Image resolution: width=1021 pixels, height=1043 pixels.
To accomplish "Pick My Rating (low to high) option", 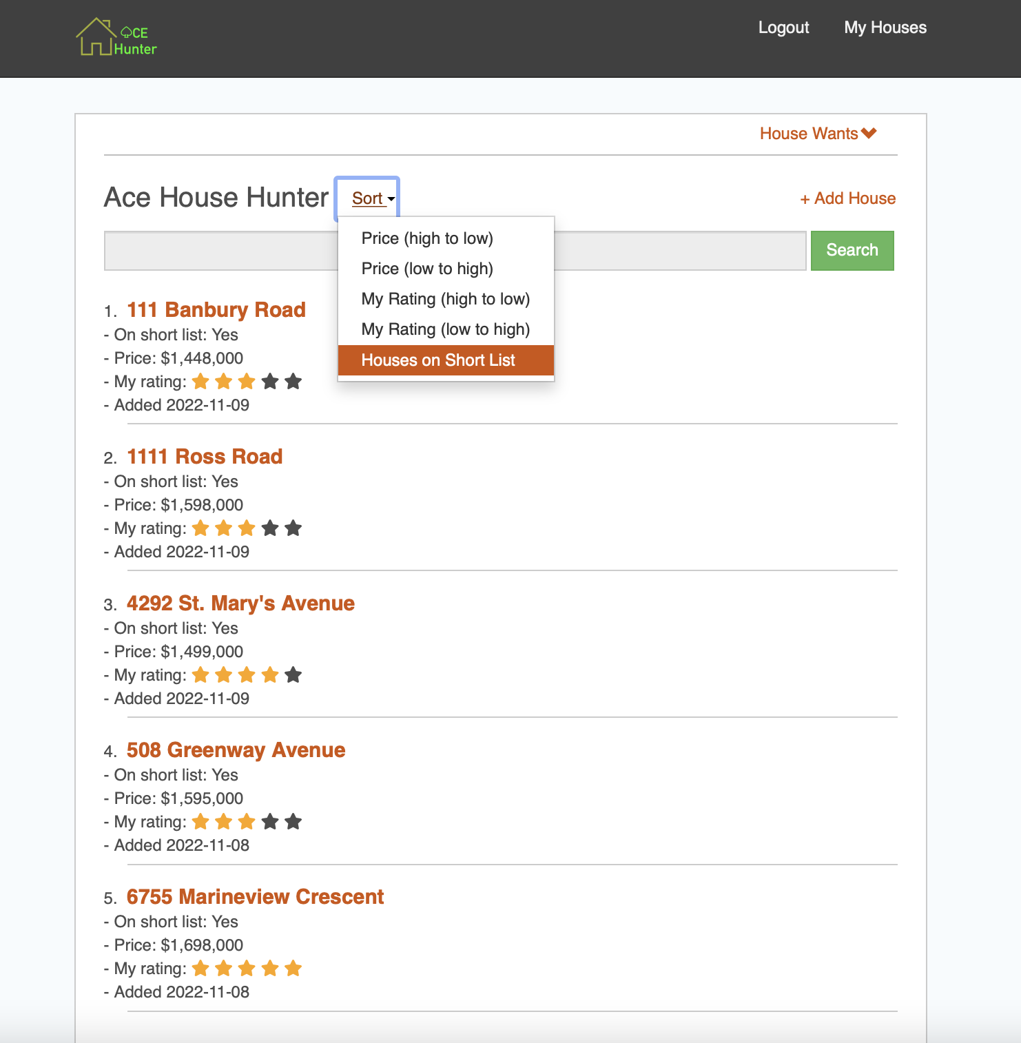I will coord(445,329).
